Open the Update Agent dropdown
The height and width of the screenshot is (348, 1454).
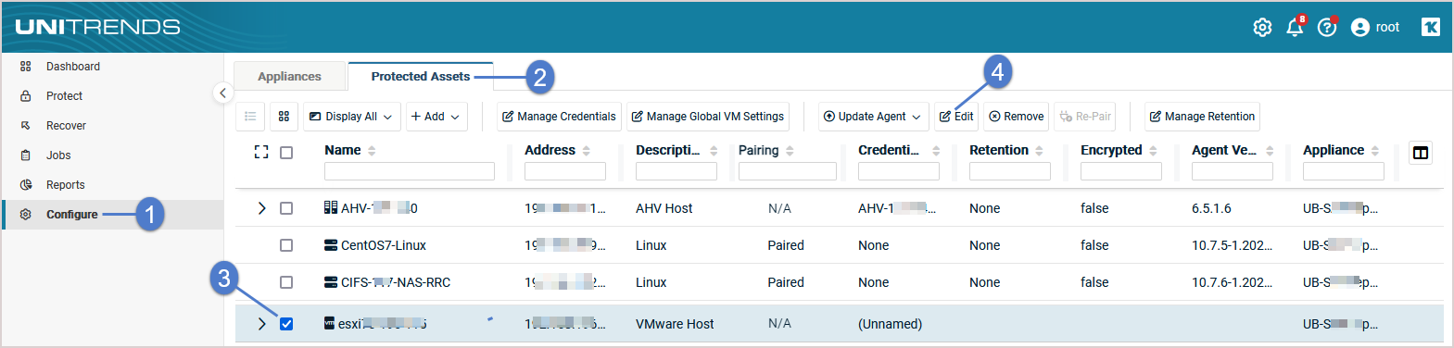click(x=873, y=117)
